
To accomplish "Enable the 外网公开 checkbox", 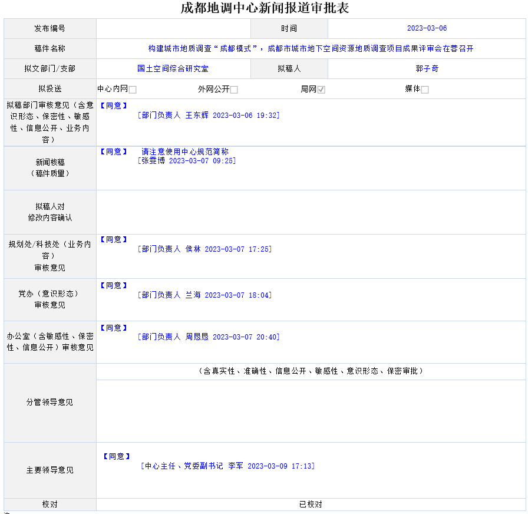I will click(x=234, y=90).
